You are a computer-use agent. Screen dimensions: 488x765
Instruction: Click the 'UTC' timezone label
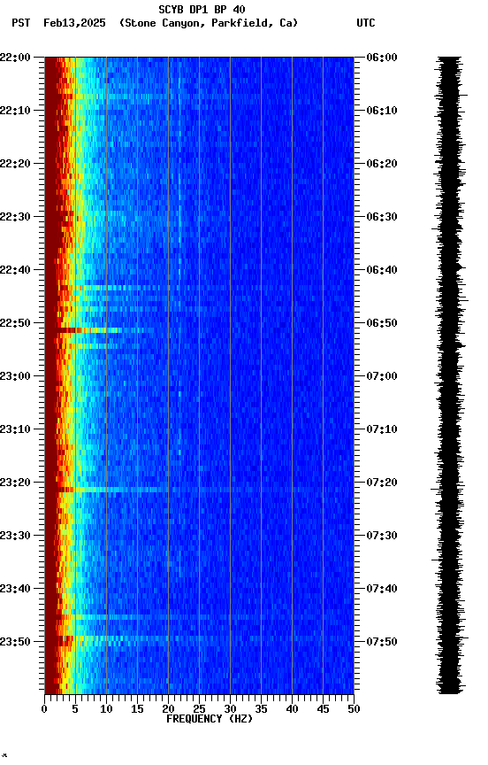366,23
